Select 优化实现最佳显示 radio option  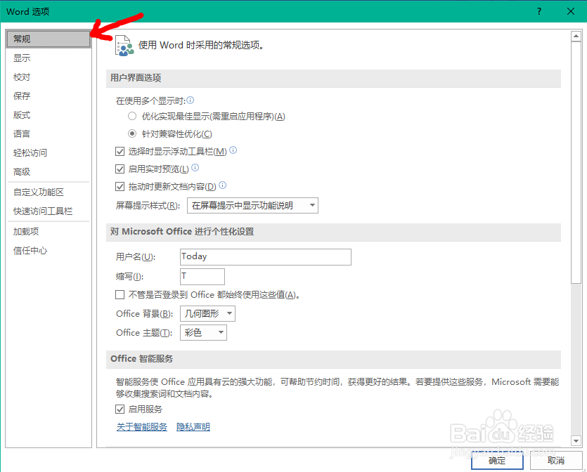(131, 117)
